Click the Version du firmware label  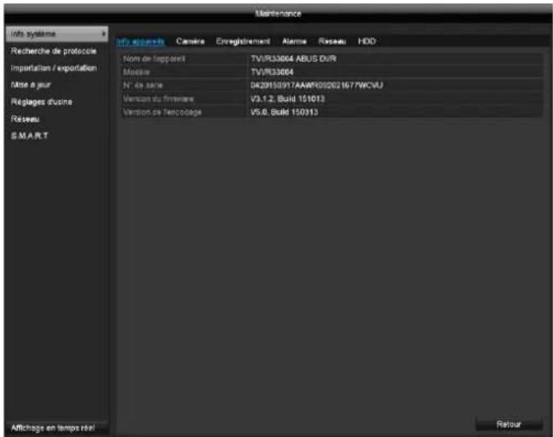[x=159, y=99]
